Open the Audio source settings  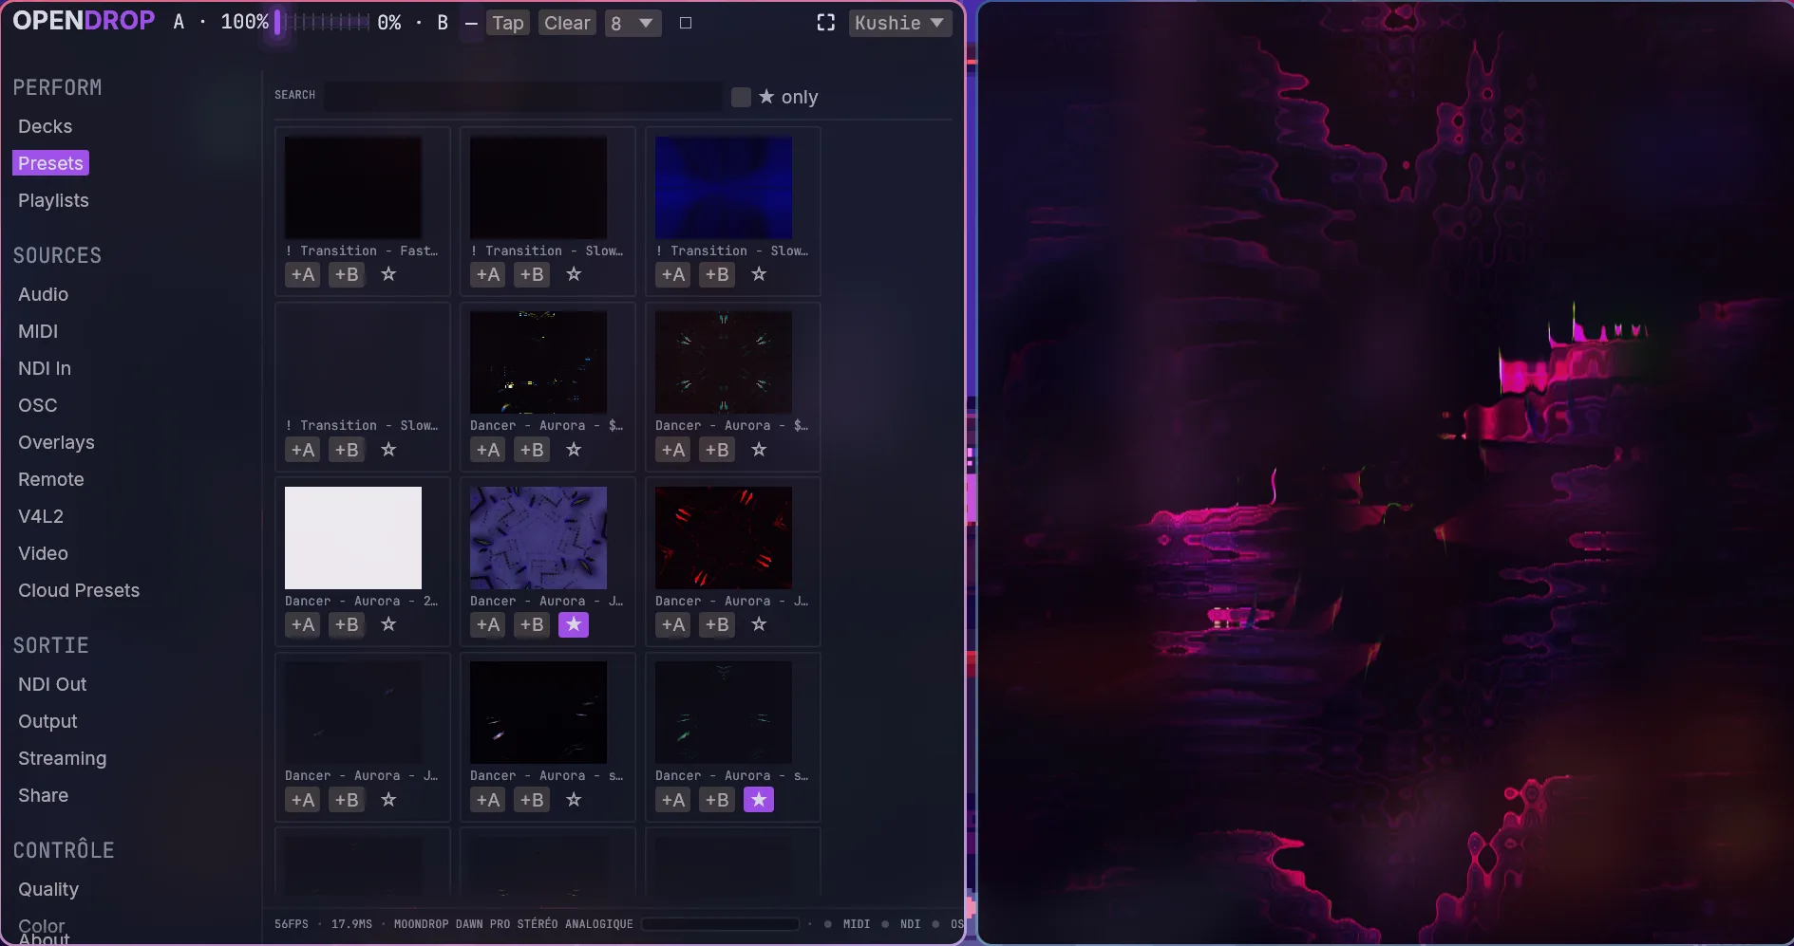point(43,294)
